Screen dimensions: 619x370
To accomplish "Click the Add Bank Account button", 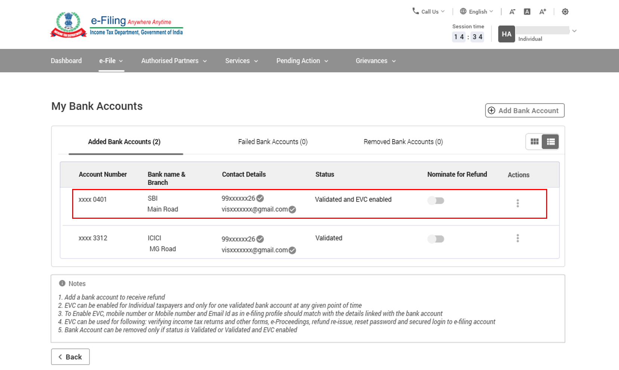I will 524,111.
